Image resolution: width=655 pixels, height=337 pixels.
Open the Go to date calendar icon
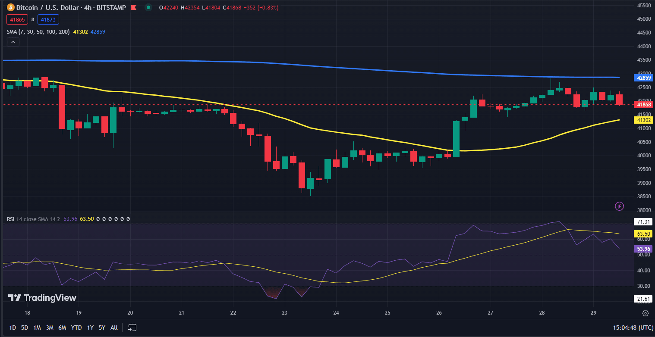132,327
